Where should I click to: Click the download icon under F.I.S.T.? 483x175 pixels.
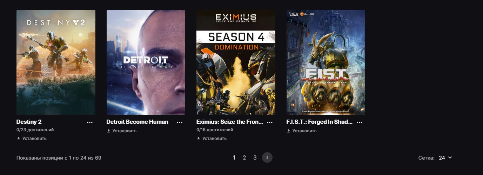(288, 131)
